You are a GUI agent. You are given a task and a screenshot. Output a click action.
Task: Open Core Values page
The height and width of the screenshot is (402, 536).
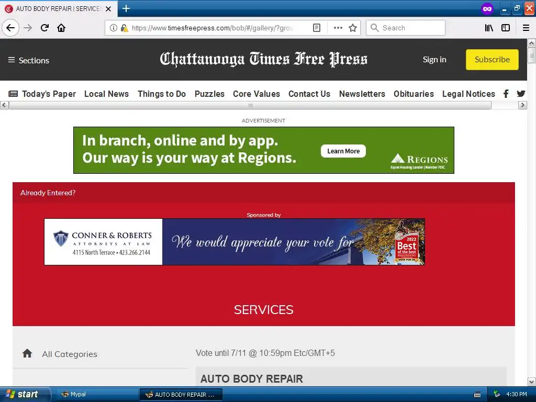pyautogui.click(x=256, y=94)
